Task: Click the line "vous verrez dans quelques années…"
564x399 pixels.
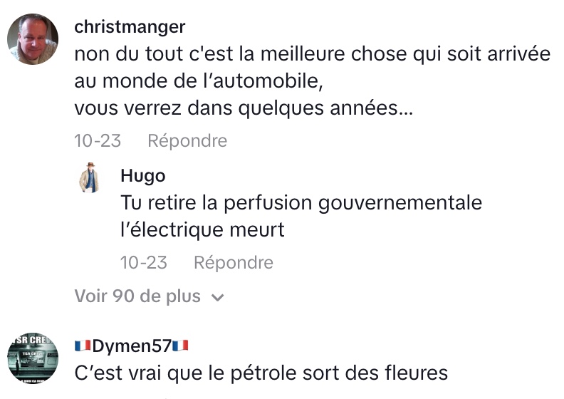Action: coord(244,110)
